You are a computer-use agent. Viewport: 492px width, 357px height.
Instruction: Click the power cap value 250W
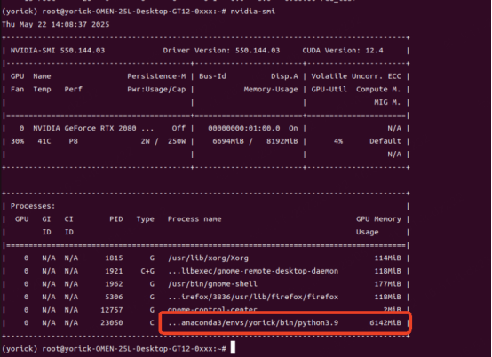(177, 141)
